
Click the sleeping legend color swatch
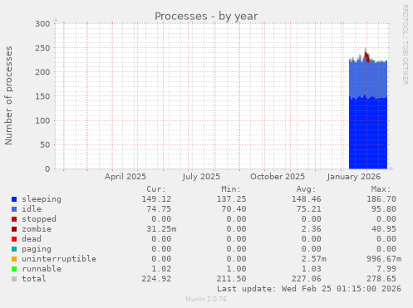coord(14,199)
